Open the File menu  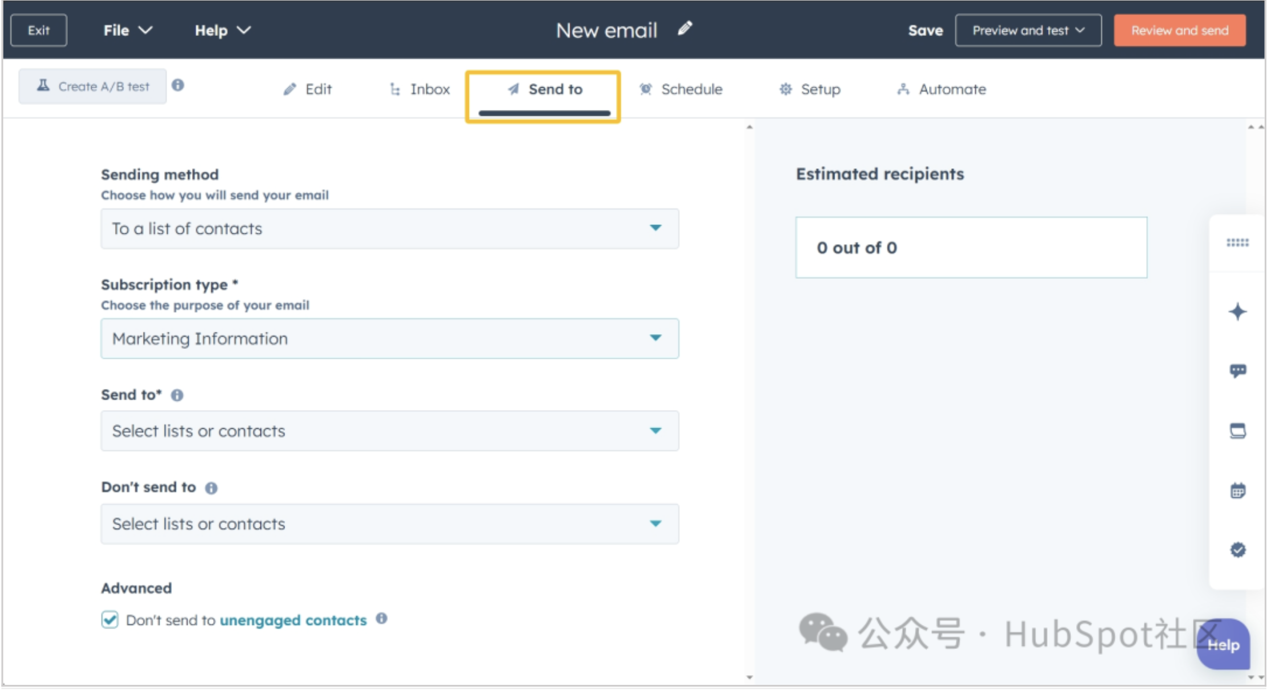128,30
